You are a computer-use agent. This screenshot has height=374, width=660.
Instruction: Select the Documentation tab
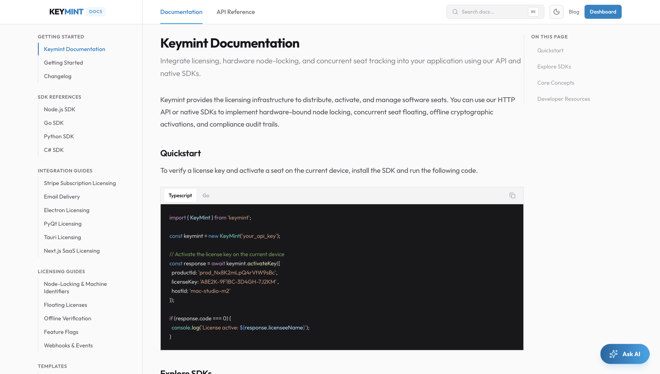coord(181,12)
